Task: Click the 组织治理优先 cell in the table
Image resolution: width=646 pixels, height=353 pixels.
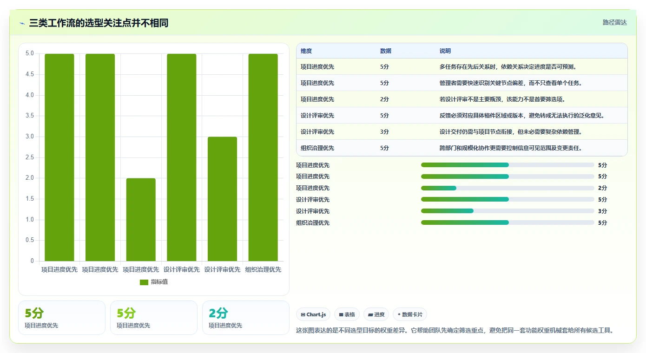Action: click(317, 148)
